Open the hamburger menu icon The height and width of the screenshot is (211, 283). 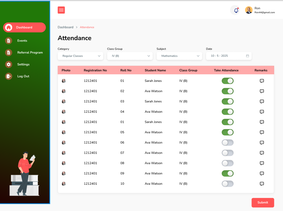pos(61,10)
